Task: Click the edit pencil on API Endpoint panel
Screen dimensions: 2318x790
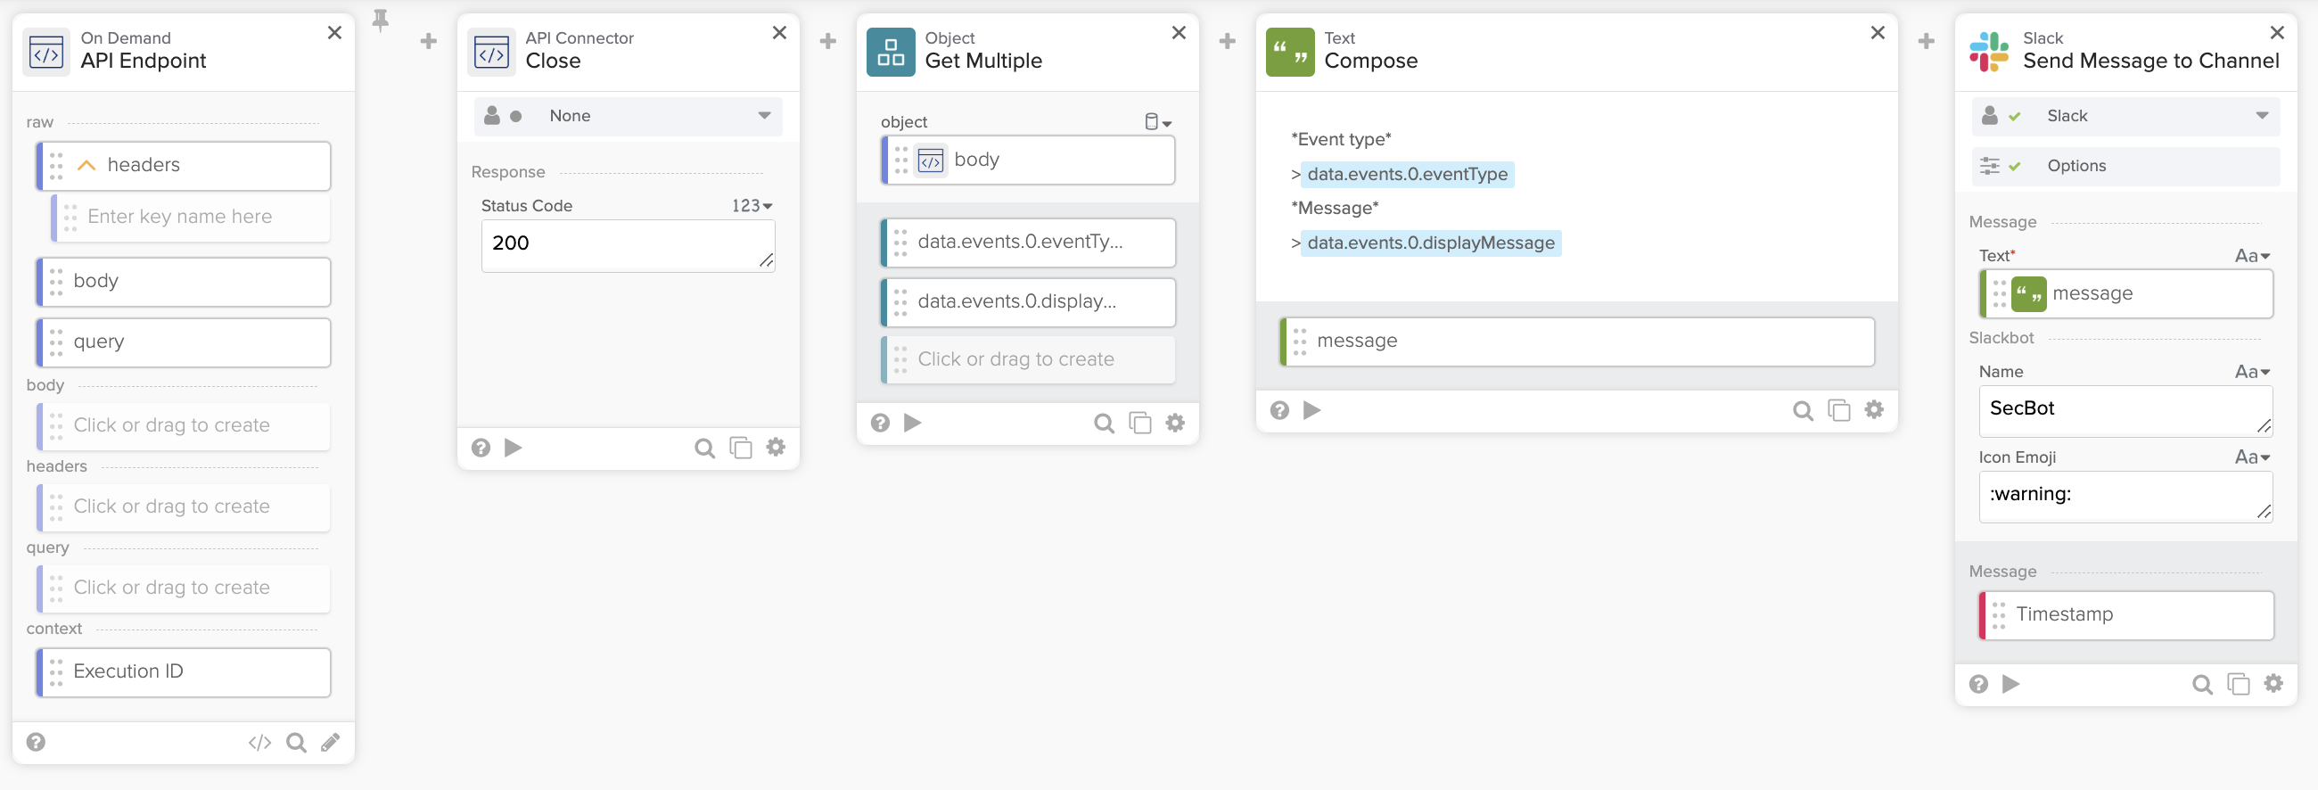Action: coord(330,743)
